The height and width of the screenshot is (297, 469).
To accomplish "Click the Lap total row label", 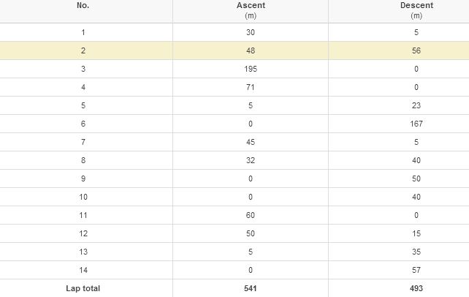I will 83,288.
